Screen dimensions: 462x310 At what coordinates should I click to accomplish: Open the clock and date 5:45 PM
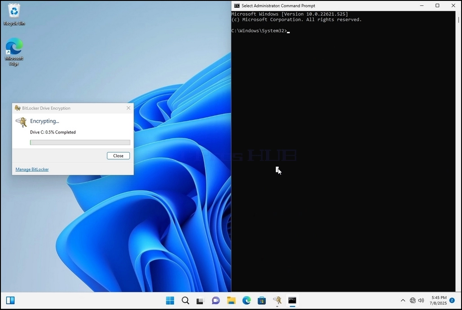(x=438, y=300)
